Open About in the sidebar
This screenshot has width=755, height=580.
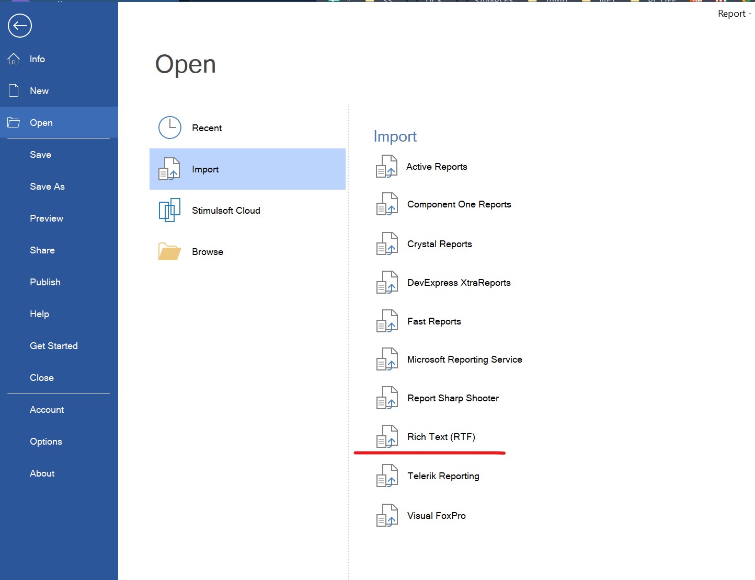42,473
